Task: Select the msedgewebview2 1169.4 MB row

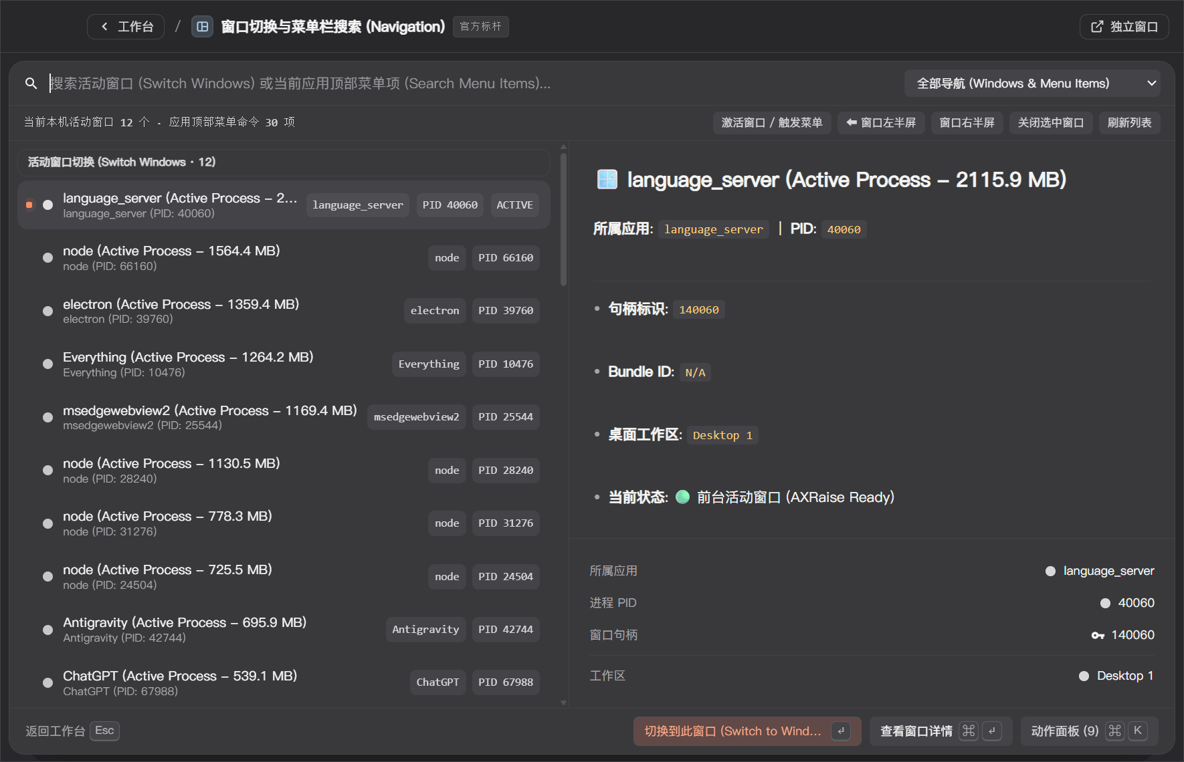Action: click(x=284, y=417)
